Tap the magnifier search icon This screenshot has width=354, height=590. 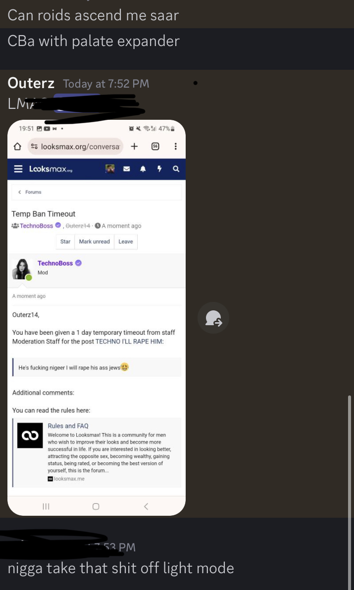[176, 169]
